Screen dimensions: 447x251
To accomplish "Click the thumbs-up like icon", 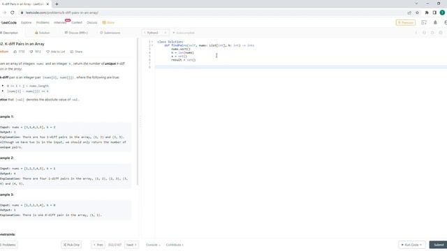I will (x=15, y=52).
